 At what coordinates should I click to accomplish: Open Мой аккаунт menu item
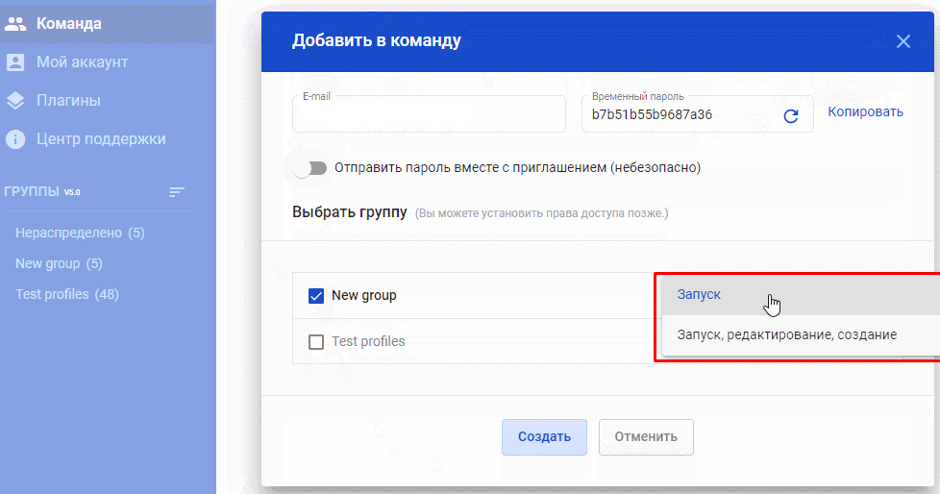[x=82, y=62]
